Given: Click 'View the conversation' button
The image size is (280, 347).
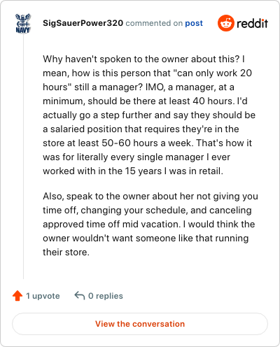Looking at the screenshot, I should click(140, 324).
